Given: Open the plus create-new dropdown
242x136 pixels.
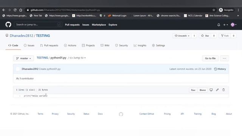Looking at the screenshot, I should [x=225, y=25].
